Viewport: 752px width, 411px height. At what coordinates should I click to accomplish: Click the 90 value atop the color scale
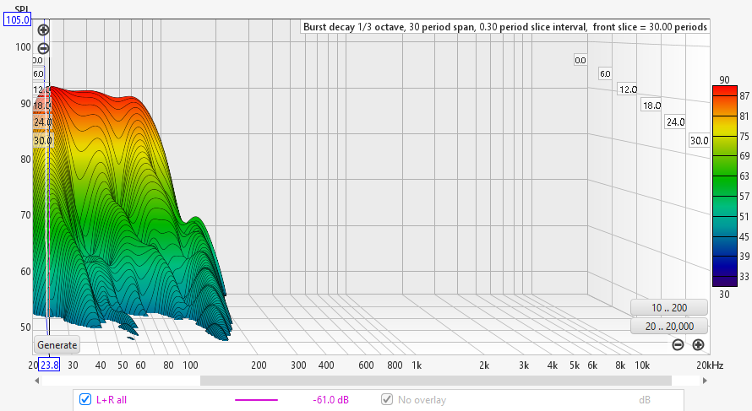tap(724, 80)
